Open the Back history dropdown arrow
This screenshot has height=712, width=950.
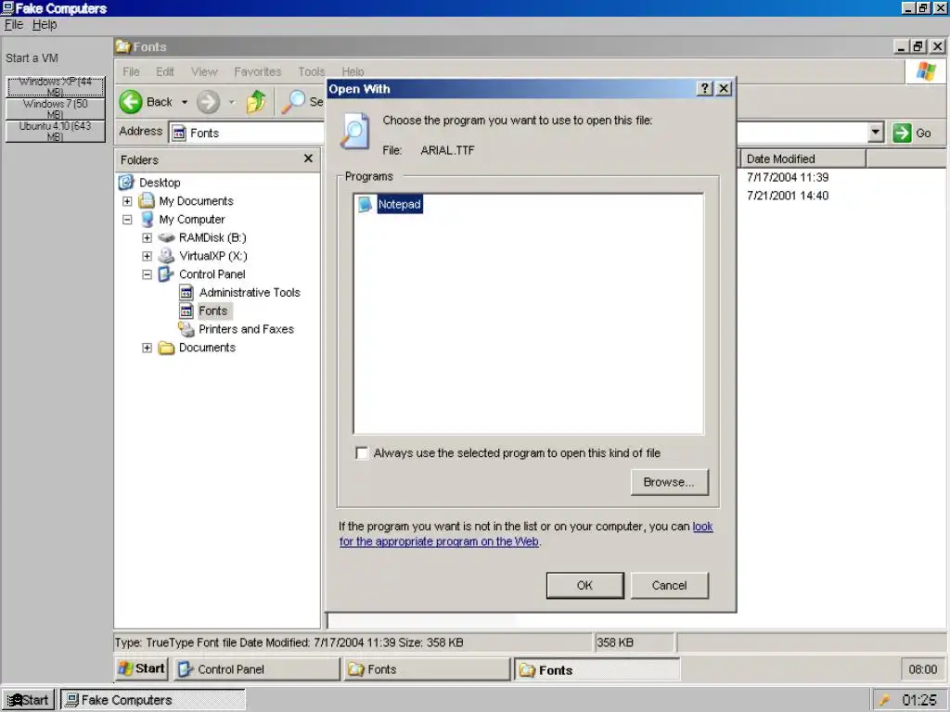(185, 102)
